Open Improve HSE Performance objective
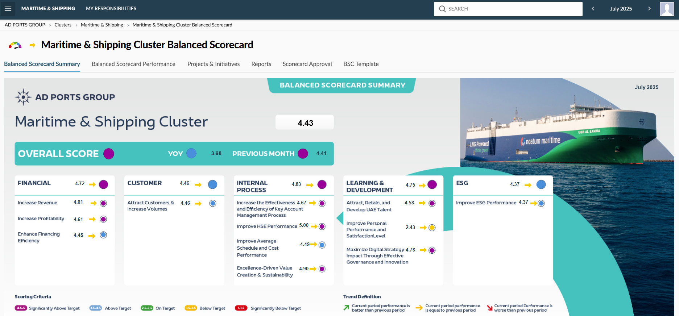This screenshot has width=679, height=316. coord(267,226)
